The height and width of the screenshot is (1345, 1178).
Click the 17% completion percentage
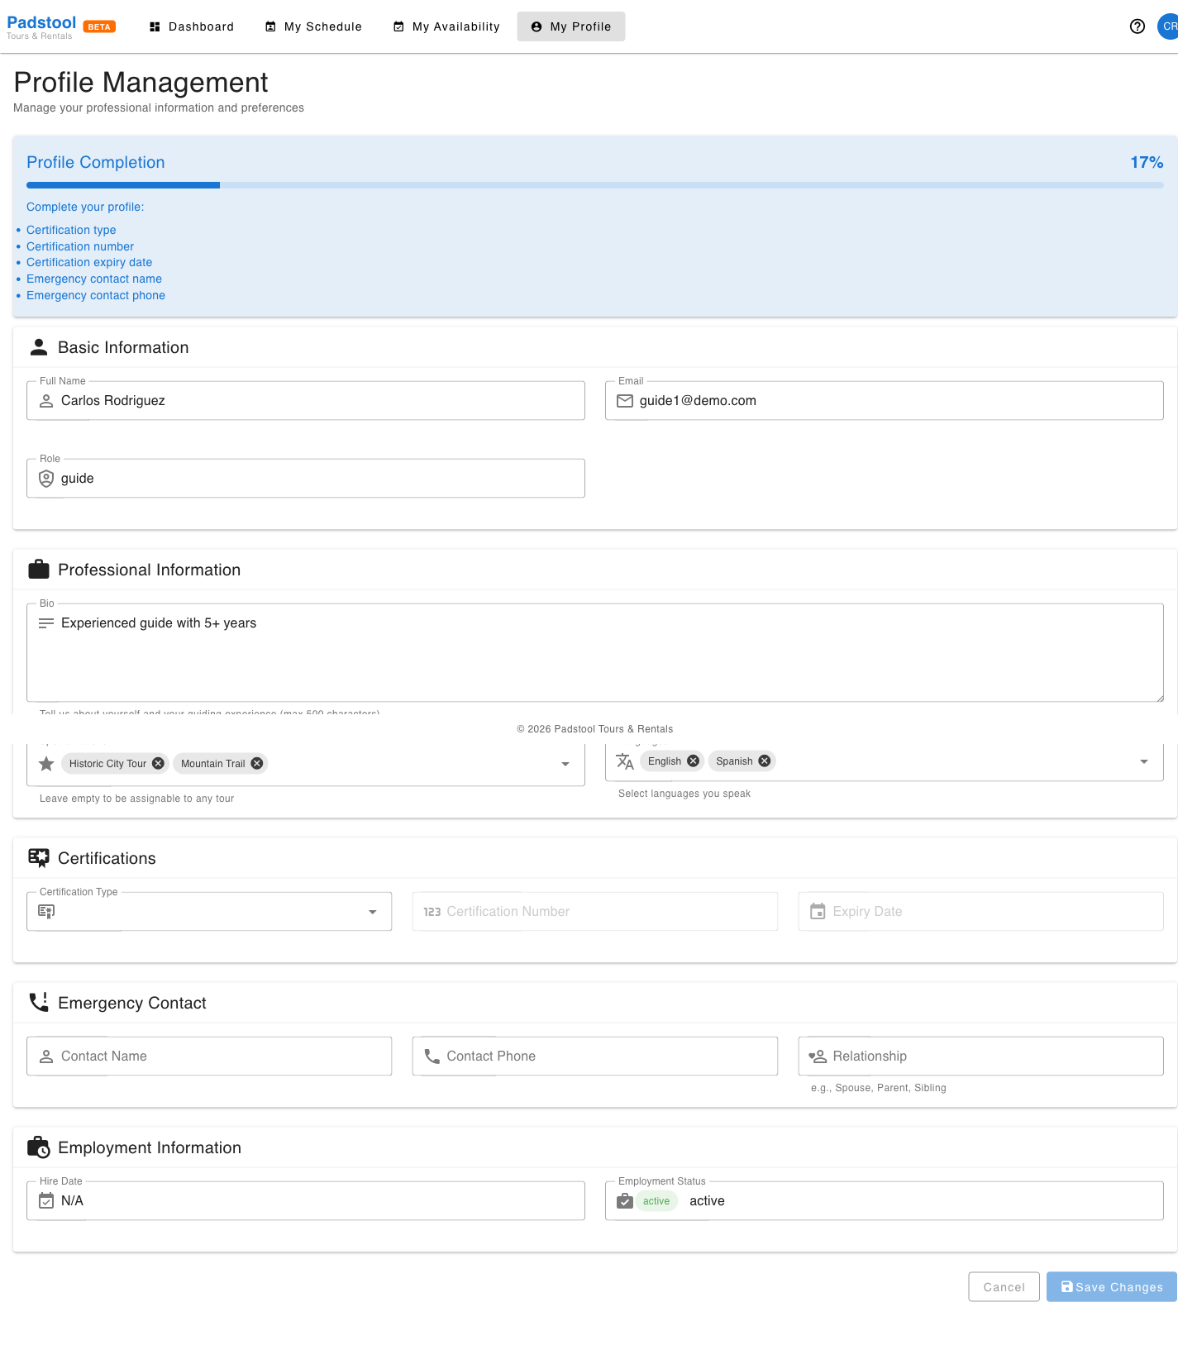pos(1147,162)
